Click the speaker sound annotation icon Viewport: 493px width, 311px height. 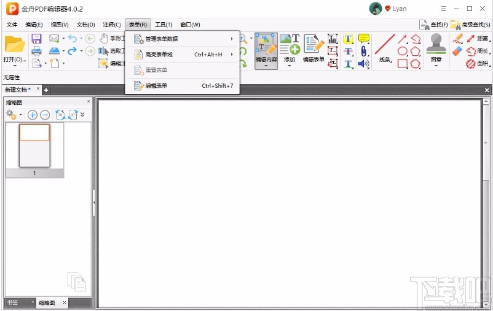click(x=363, y=64)
